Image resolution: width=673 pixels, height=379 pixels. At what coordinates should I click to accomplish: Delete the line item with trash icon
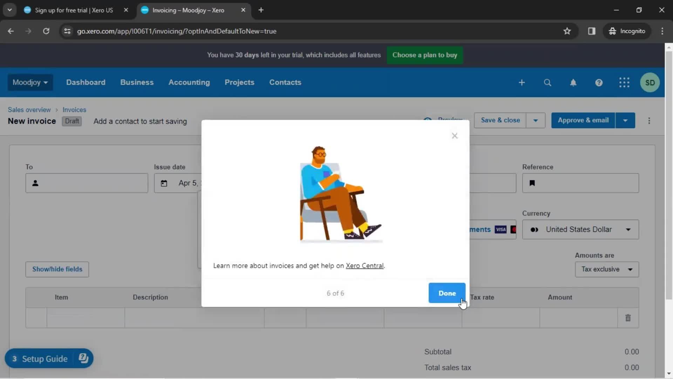point(628,318)
